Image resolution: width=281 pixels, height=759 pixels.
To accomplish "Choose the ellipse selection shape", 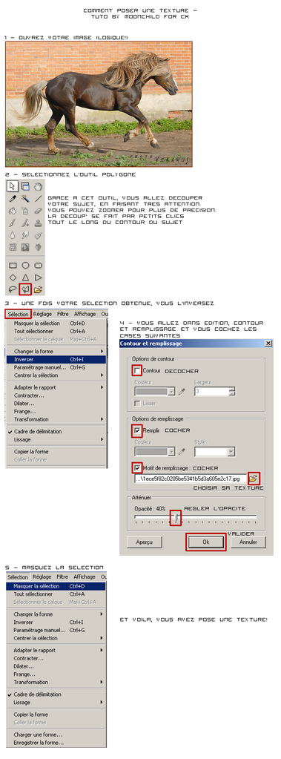I will pos(26,266).
